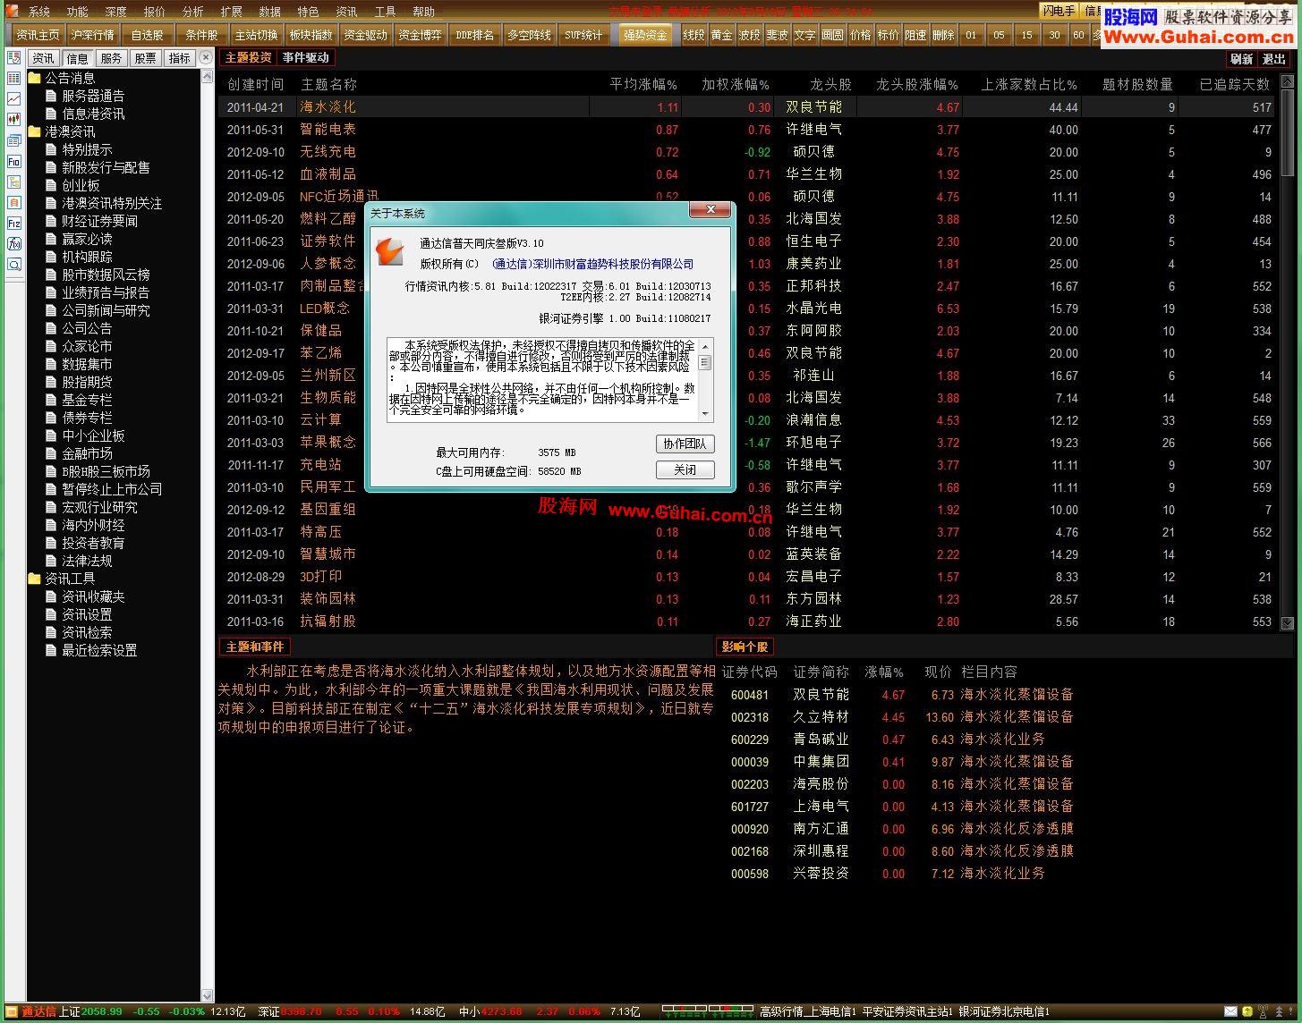Screen dimensions: 1302x1023
Task: Select the 智慧城市 theme row
Action: tap(748, 554)
